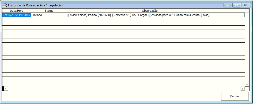Viewport: 253px width, 104px height.
Task: Click the horizontal scrollbar left arrow
Action: point(6,89)
